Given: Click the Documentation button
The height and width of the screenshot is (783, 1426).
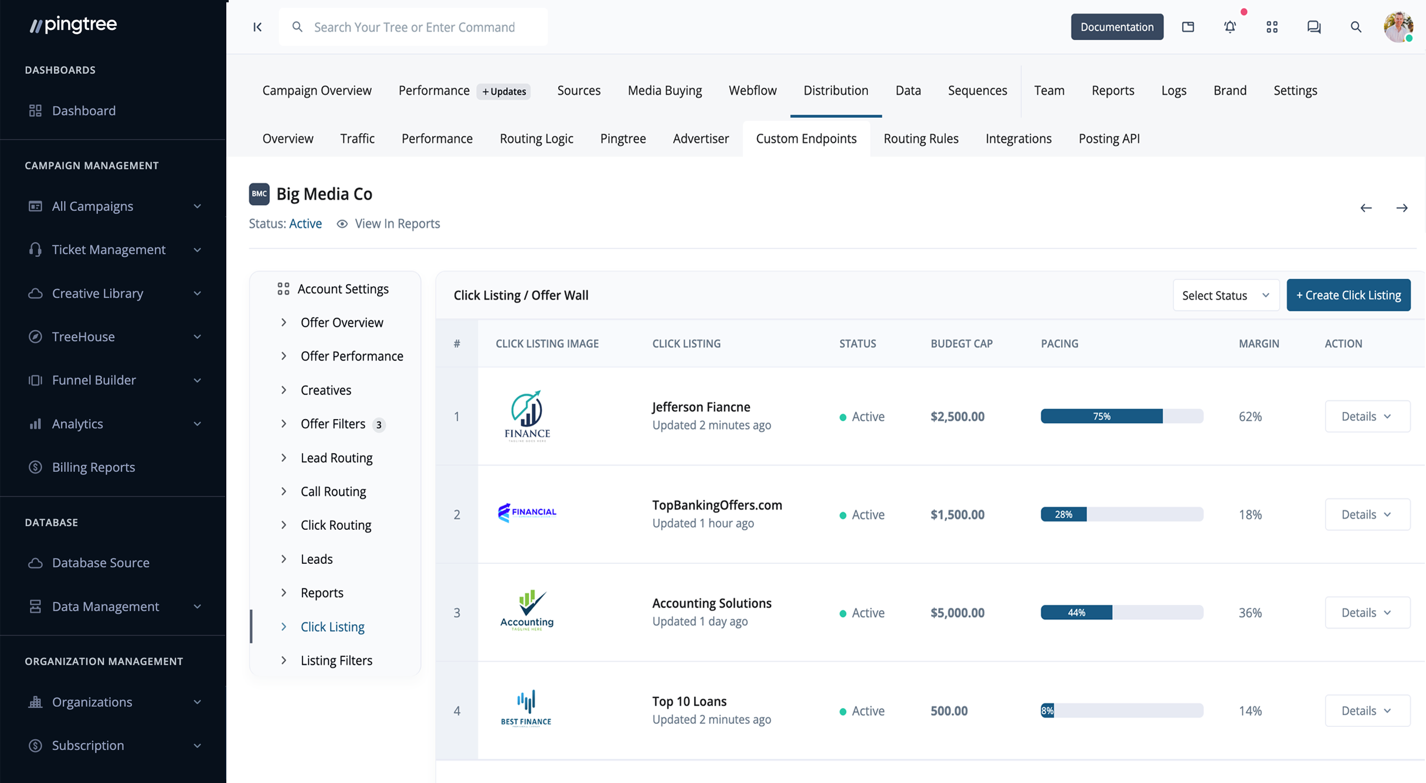Looking at the screenshot, I should 1116,27.
